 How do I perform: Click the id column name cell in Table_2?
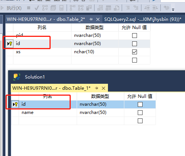(42, 44)
